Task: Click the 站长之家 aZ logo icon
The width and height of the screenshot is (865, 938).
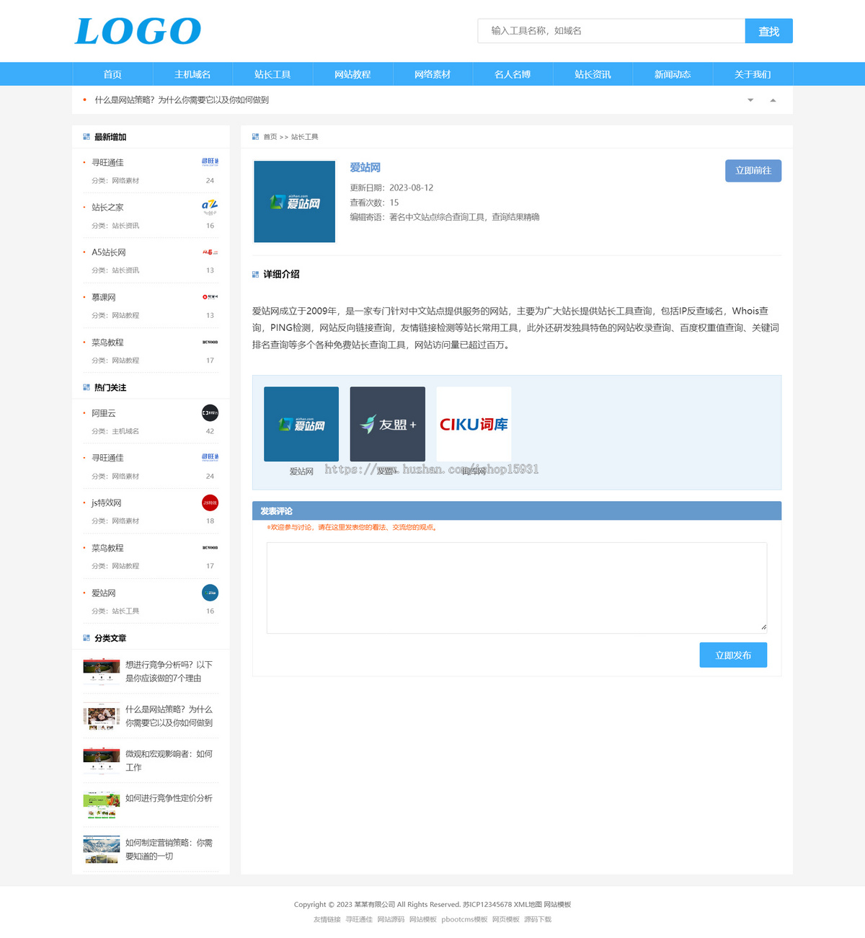Action: pyautogui.click(x=209, y=205)
